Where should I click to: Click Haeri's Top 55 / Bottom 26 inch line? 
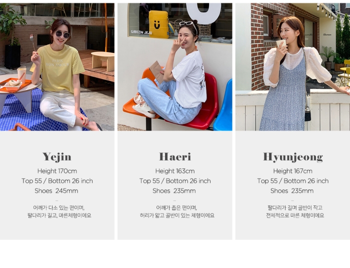(175, 181)
